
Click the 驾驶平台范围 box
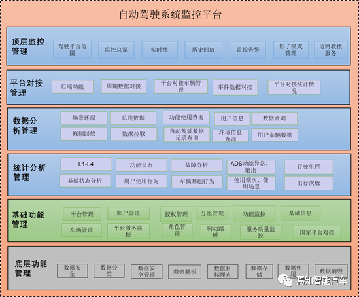click(72, 50)
